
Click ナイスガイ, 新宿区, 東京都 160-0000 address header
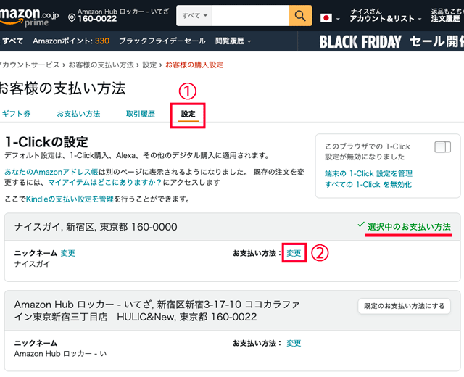coord(96,227)
